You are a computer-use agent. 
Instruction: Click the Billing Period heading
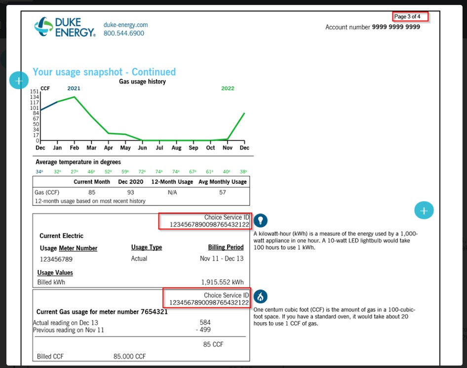[x=226, y=247]
